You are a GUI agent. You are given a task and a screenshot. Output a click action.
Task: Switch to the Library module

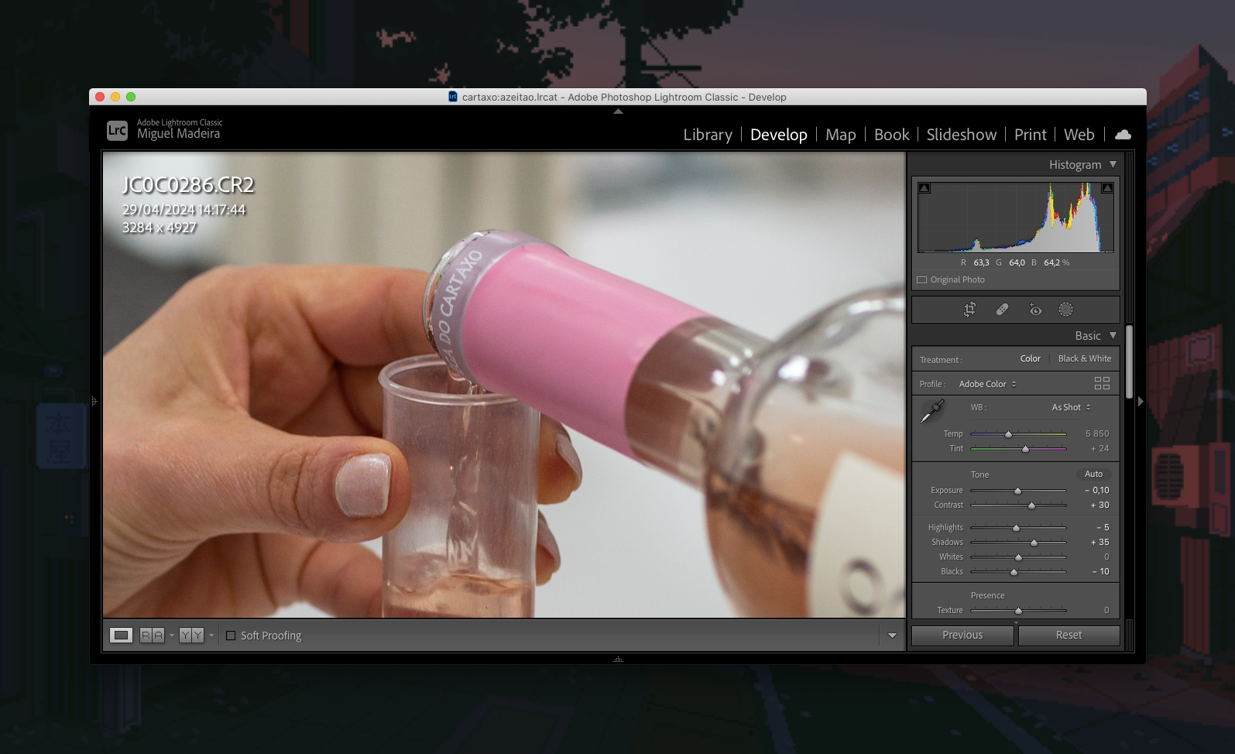pyautogui.click(x=708, y=135)
